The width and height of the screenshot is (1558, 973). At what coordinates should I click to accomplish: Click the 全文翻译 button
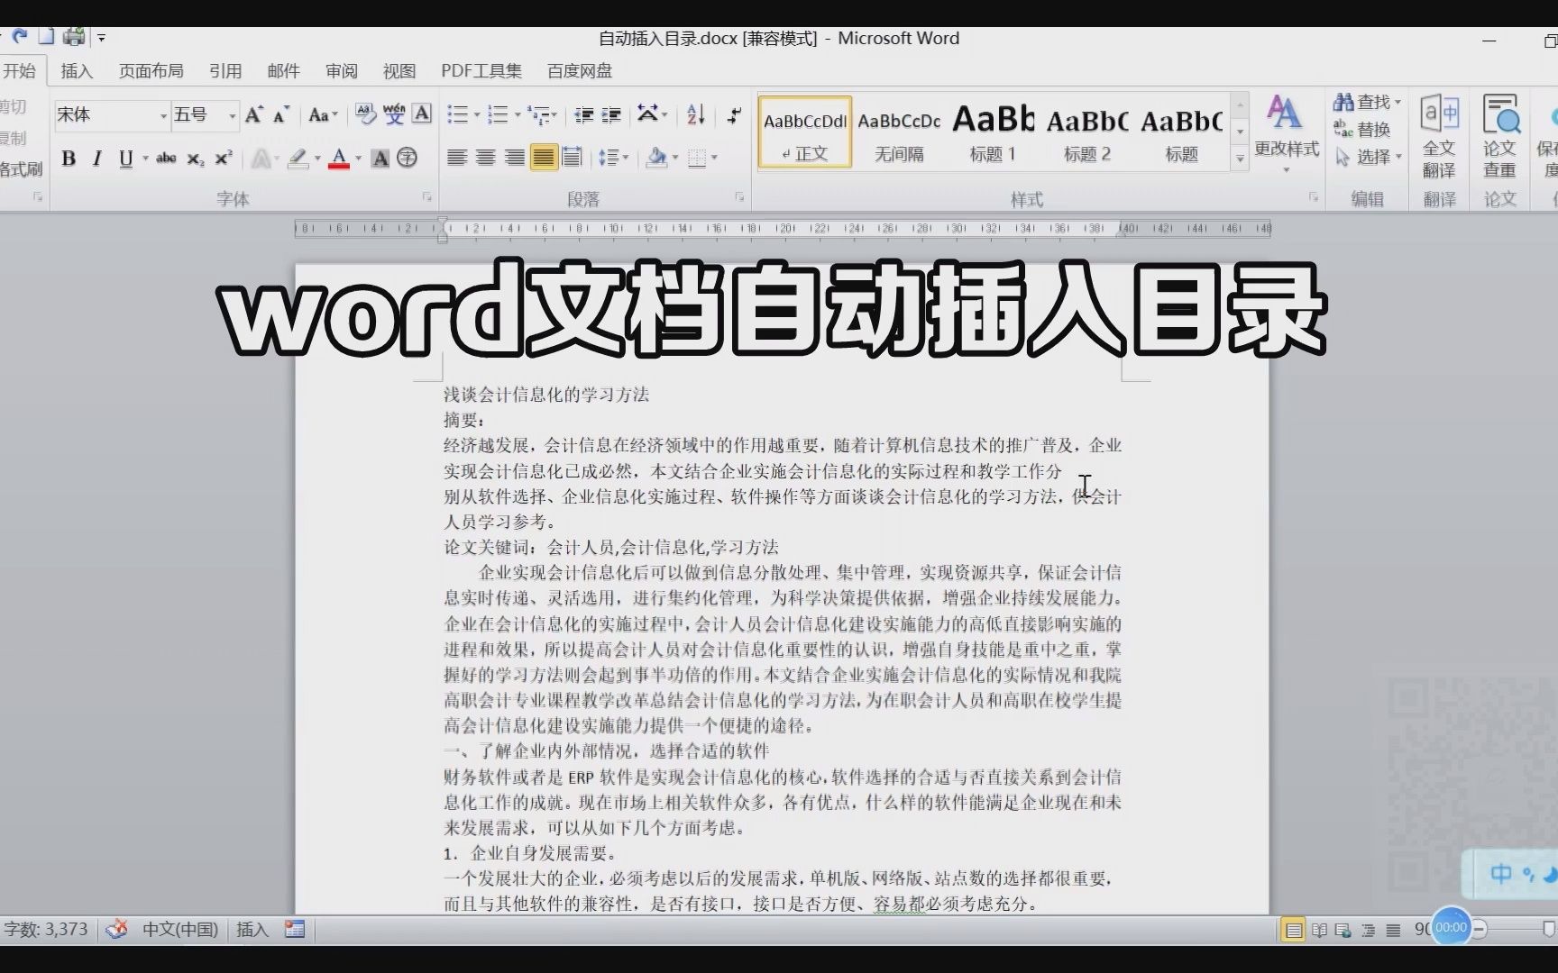[1439, 137]
